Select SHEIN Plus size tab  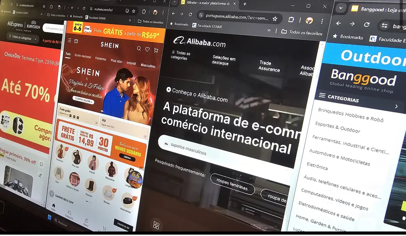point(116,61)
